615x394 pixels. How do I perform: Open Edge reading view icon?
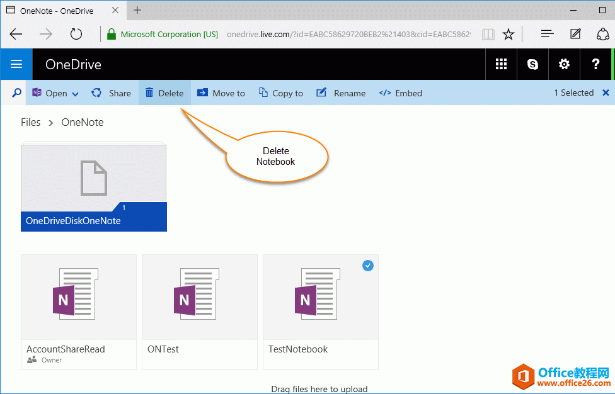(x=488, y=34)
